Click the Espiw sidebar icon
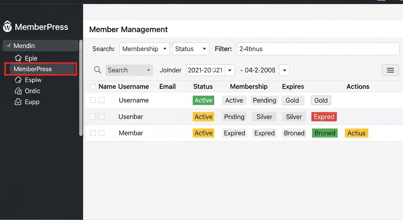 click(18, 80)
